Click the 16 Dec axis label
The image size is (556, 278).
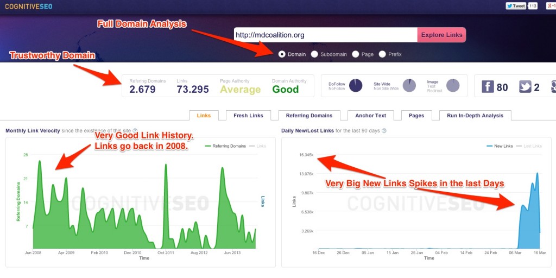pyautogui.click(x=318, y=253)
